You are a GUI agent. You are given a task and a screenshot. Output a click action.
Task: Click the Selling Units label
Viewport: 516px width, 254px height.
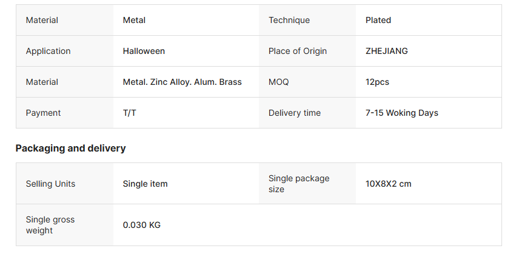[x=50, y=184]
